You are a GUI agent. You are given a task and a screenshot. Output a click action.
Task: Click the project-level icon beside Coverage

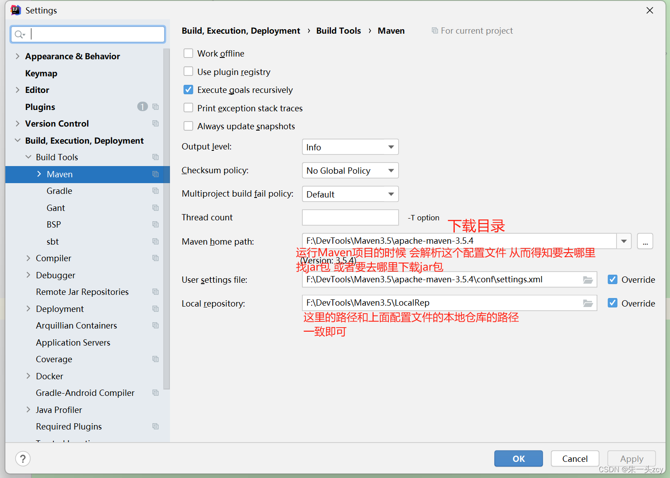click(156, 359)
